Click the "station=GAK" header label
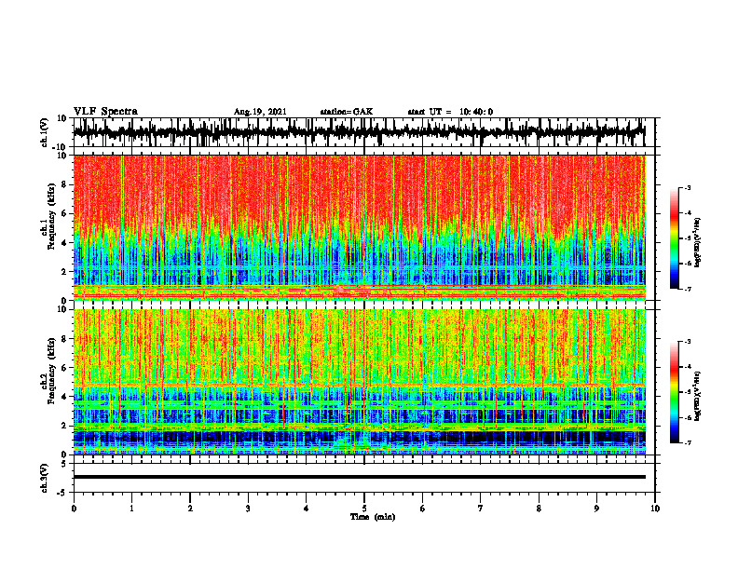 (x=347, y=112)
